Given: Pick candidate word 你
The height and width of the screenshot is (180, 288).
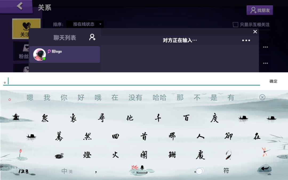Looking at the screenshot, I should tap(64, 97).
